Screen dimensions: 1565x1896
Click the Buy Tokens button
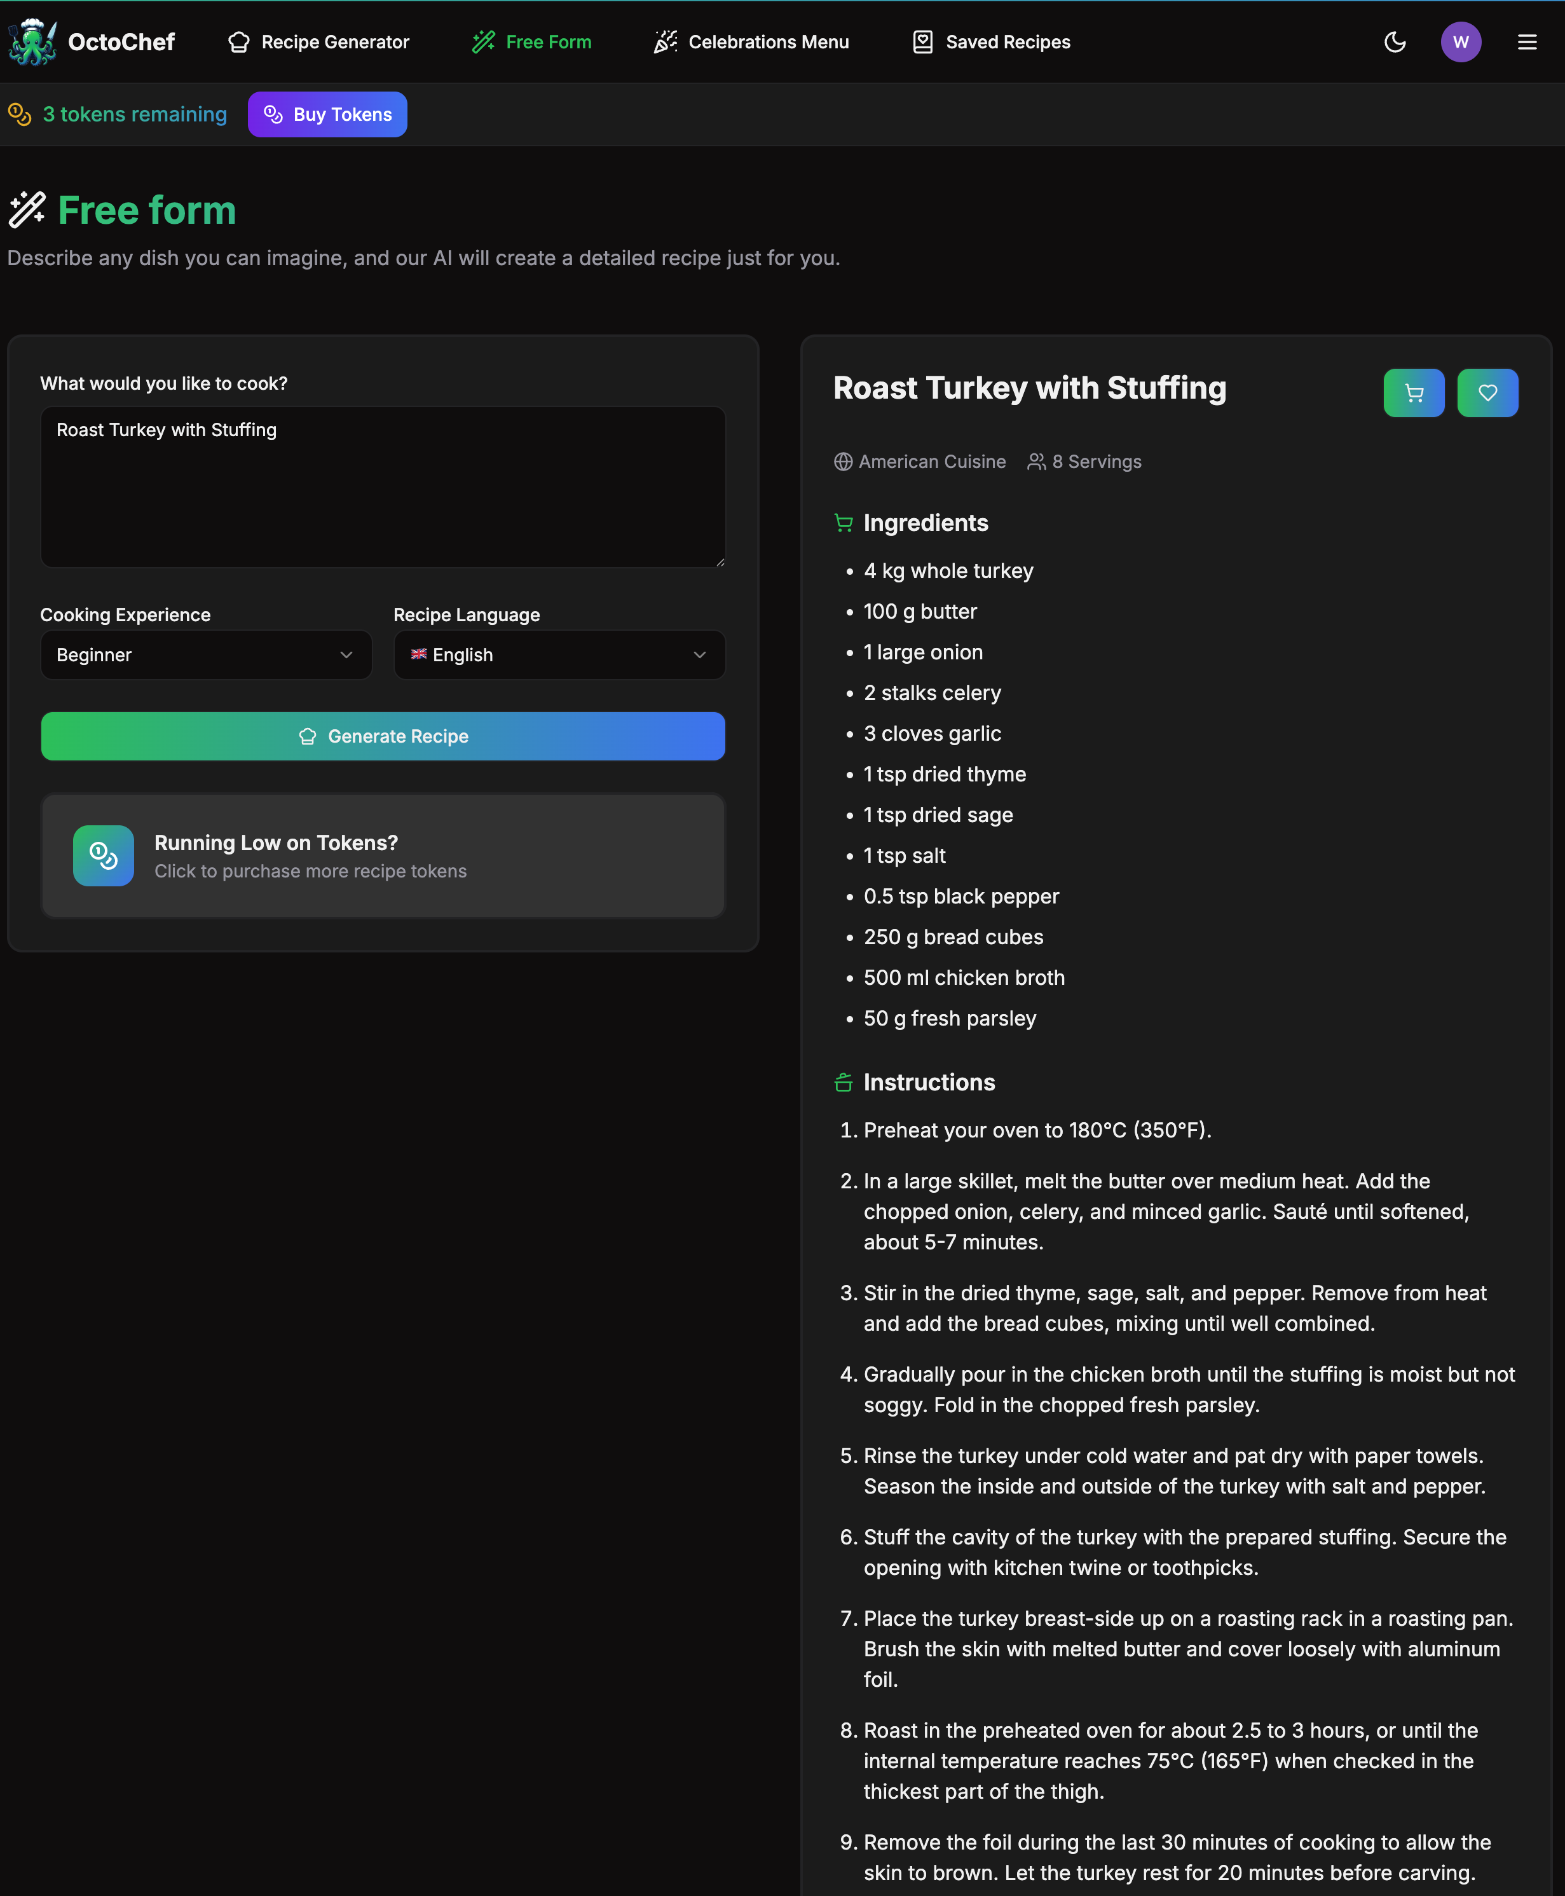[x=327, y=114]
